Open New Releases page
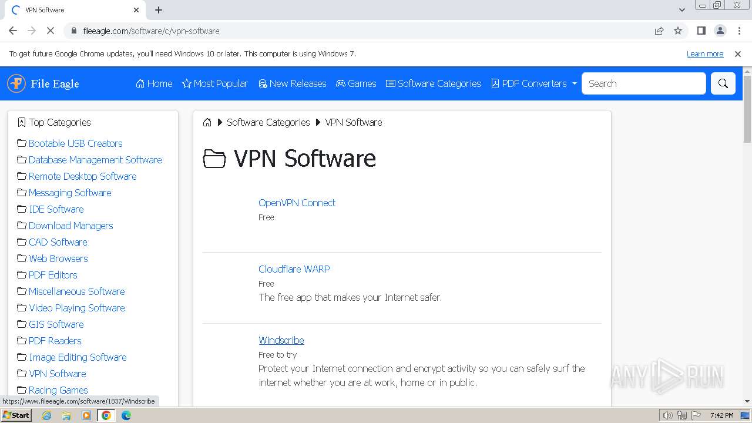 point(292,83)
